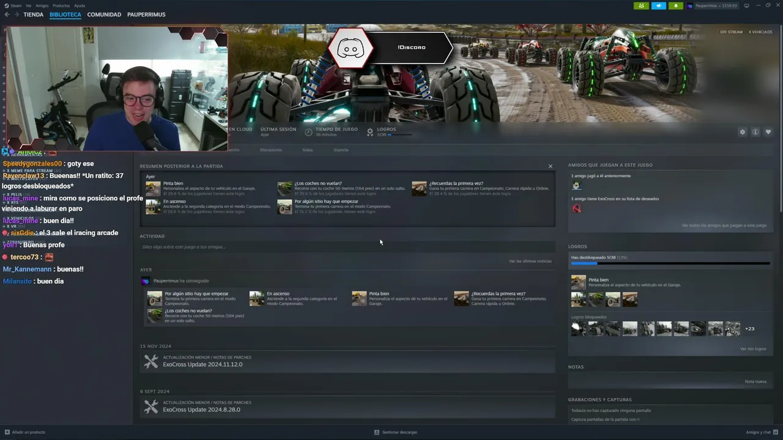783x440 pixels.
Task: Focus the activity status input field
Action: pyautogui.click(x=347, y=247)
